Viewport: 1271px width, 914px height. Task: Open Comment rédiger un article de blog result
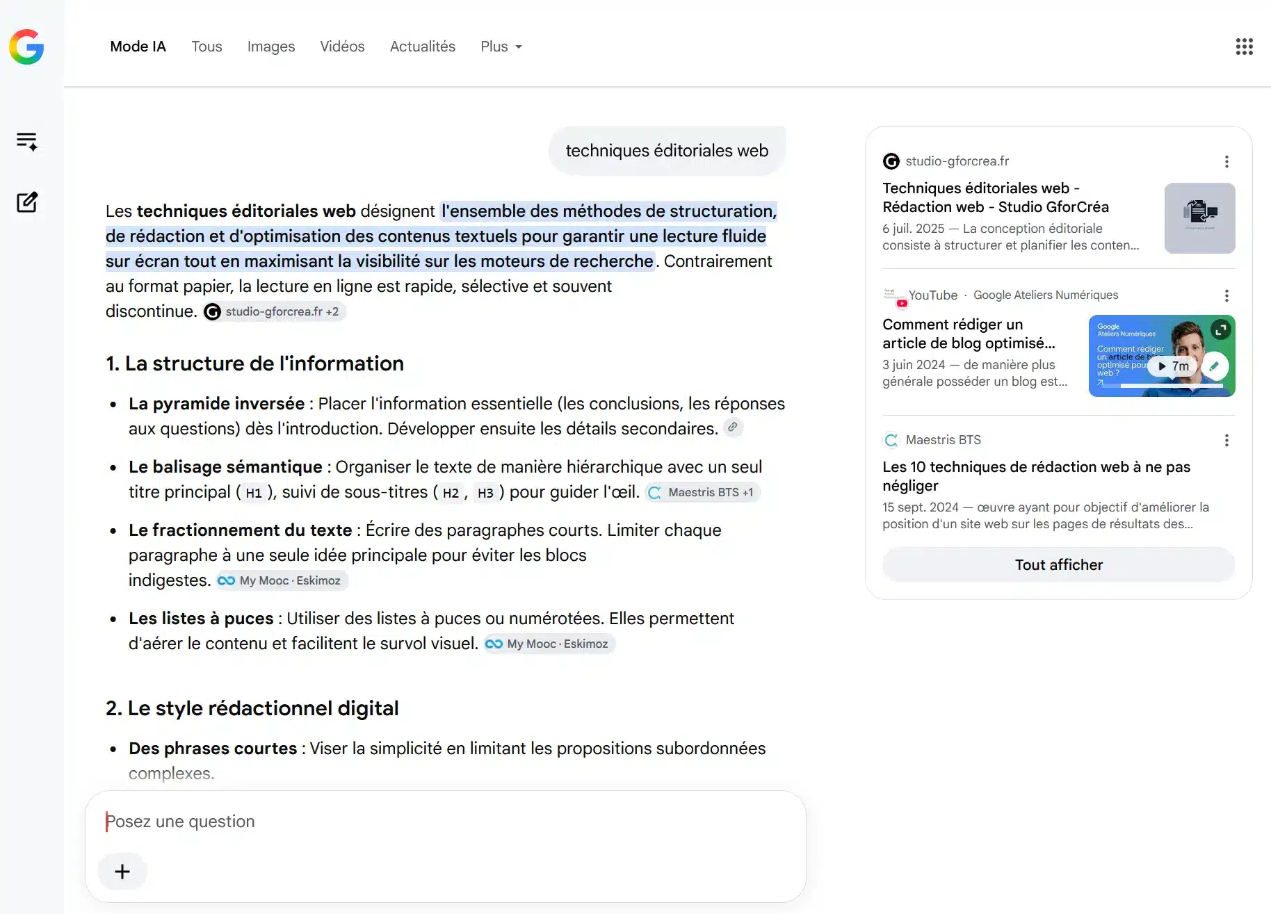969,334
